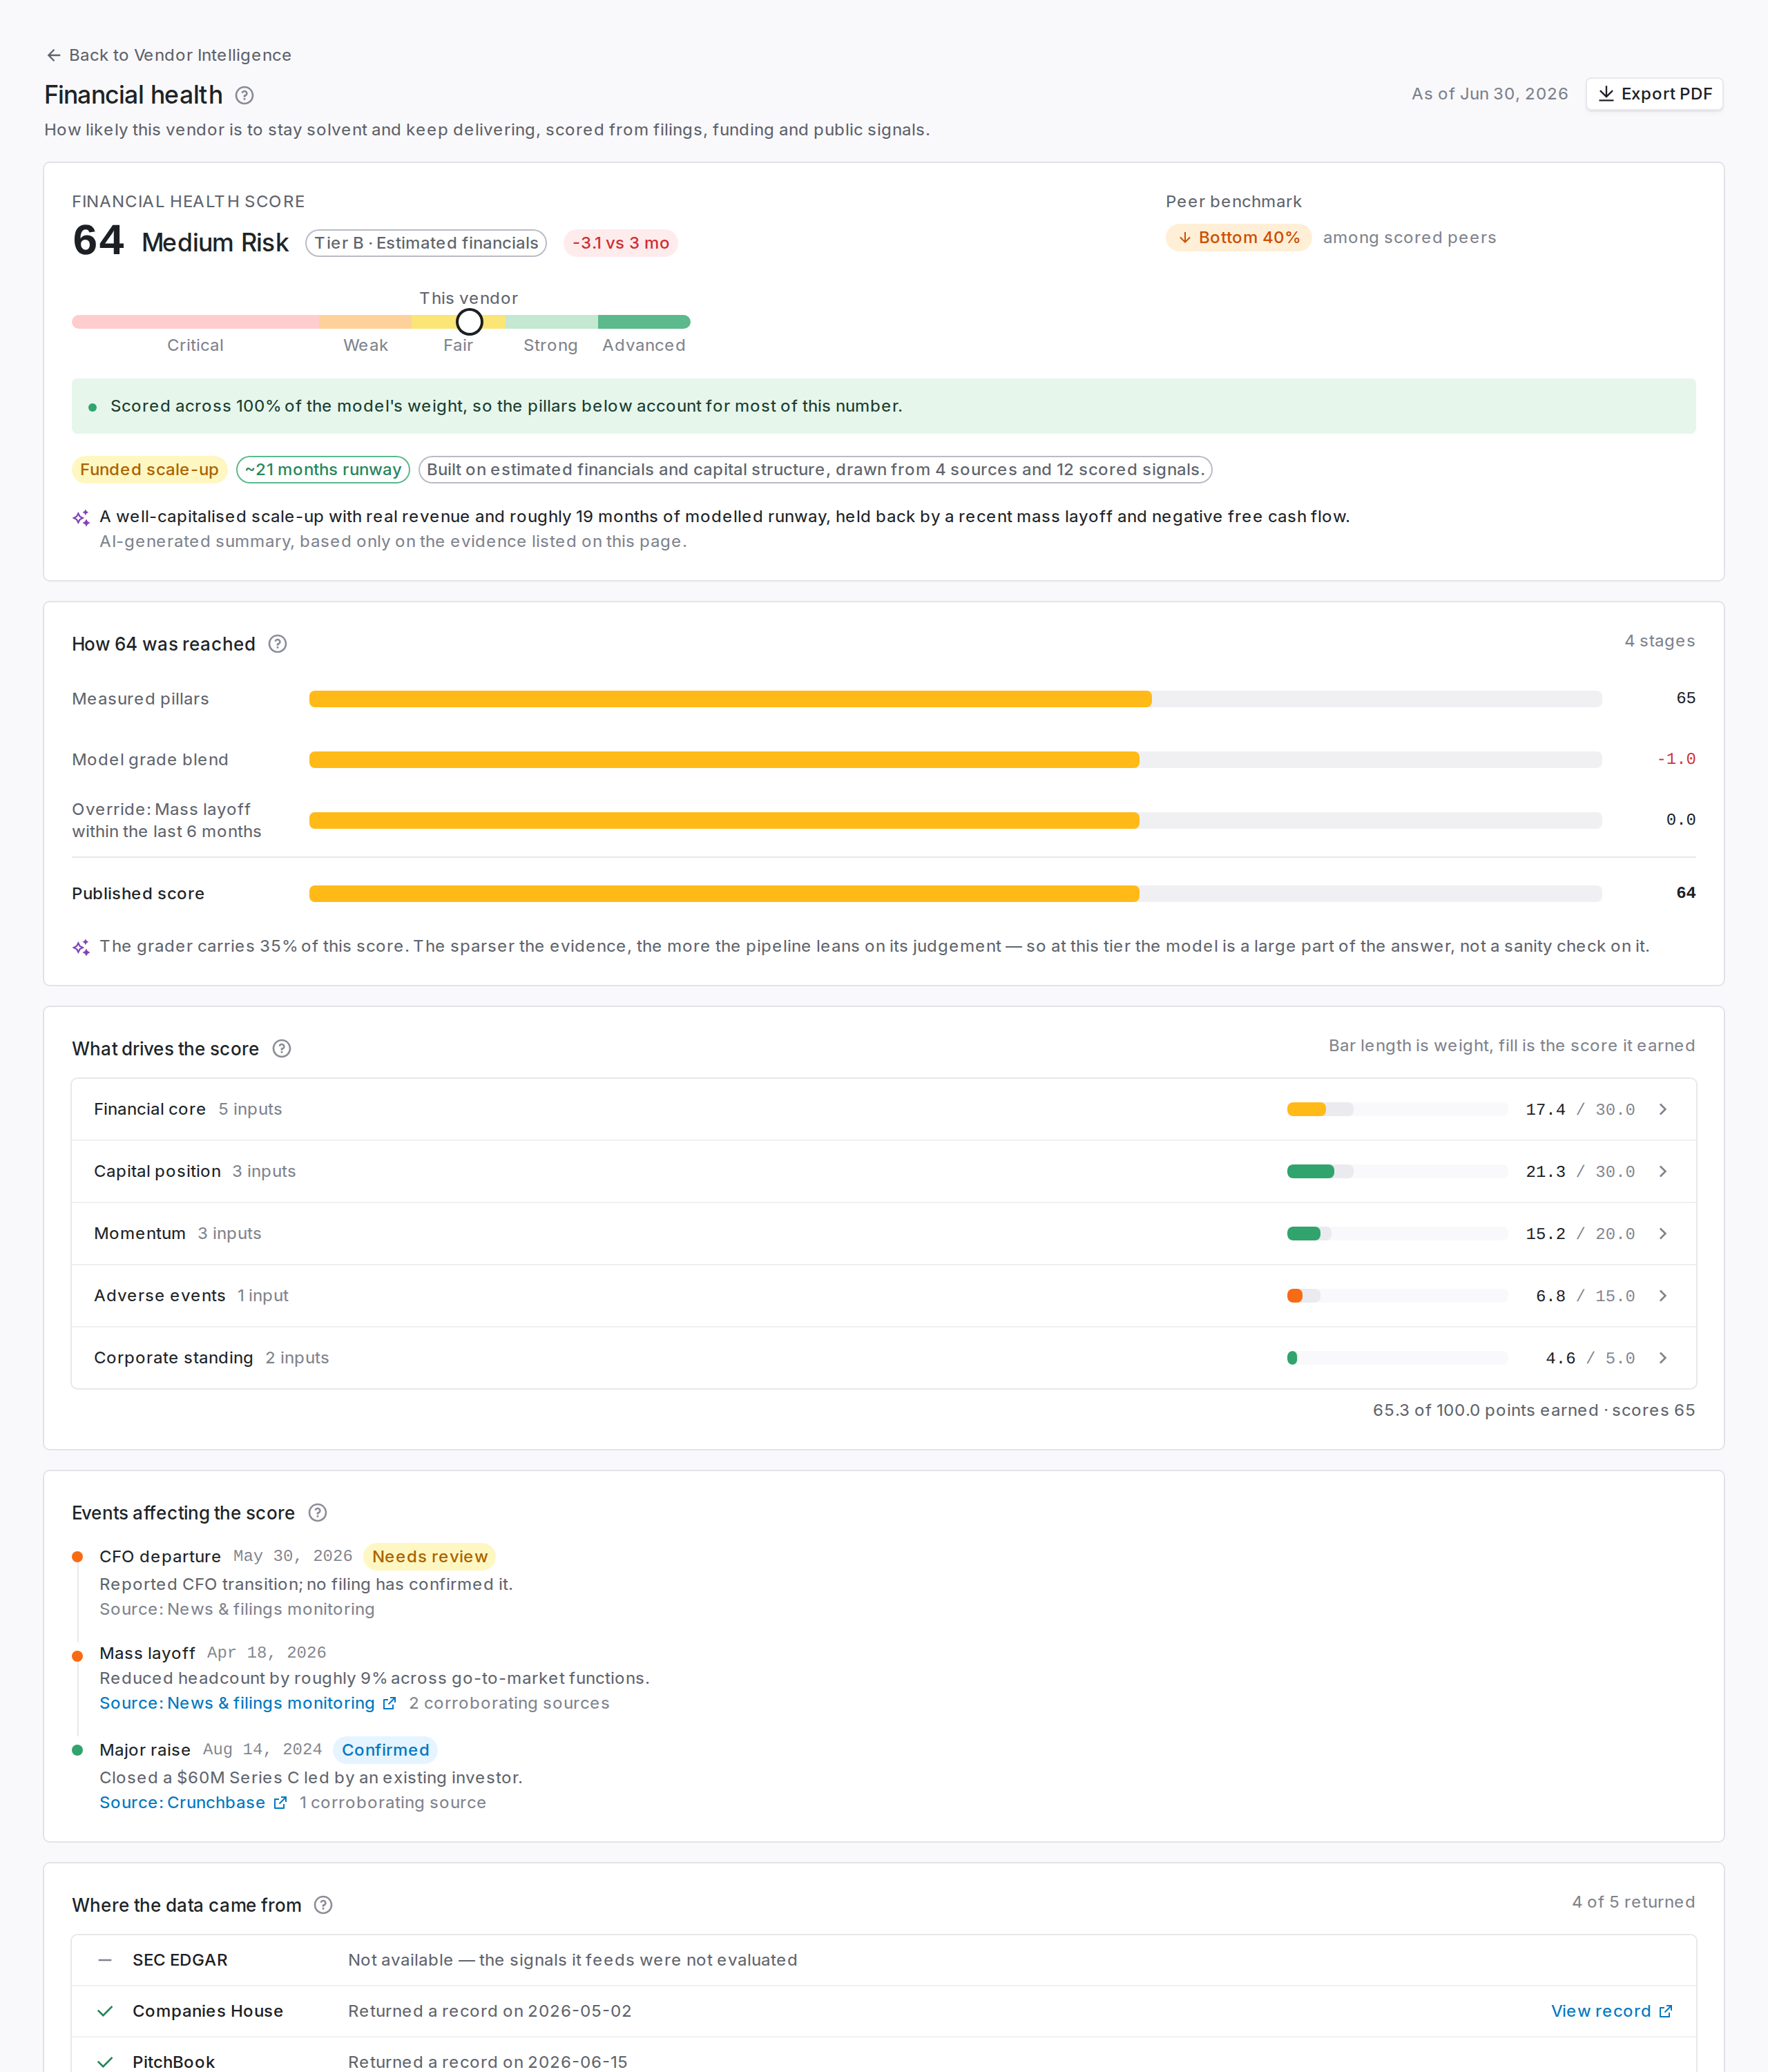Screen dimensions: 1768x2072
Task: Click the Confirmed badge on Major raise
Action: pos(385,1750)
